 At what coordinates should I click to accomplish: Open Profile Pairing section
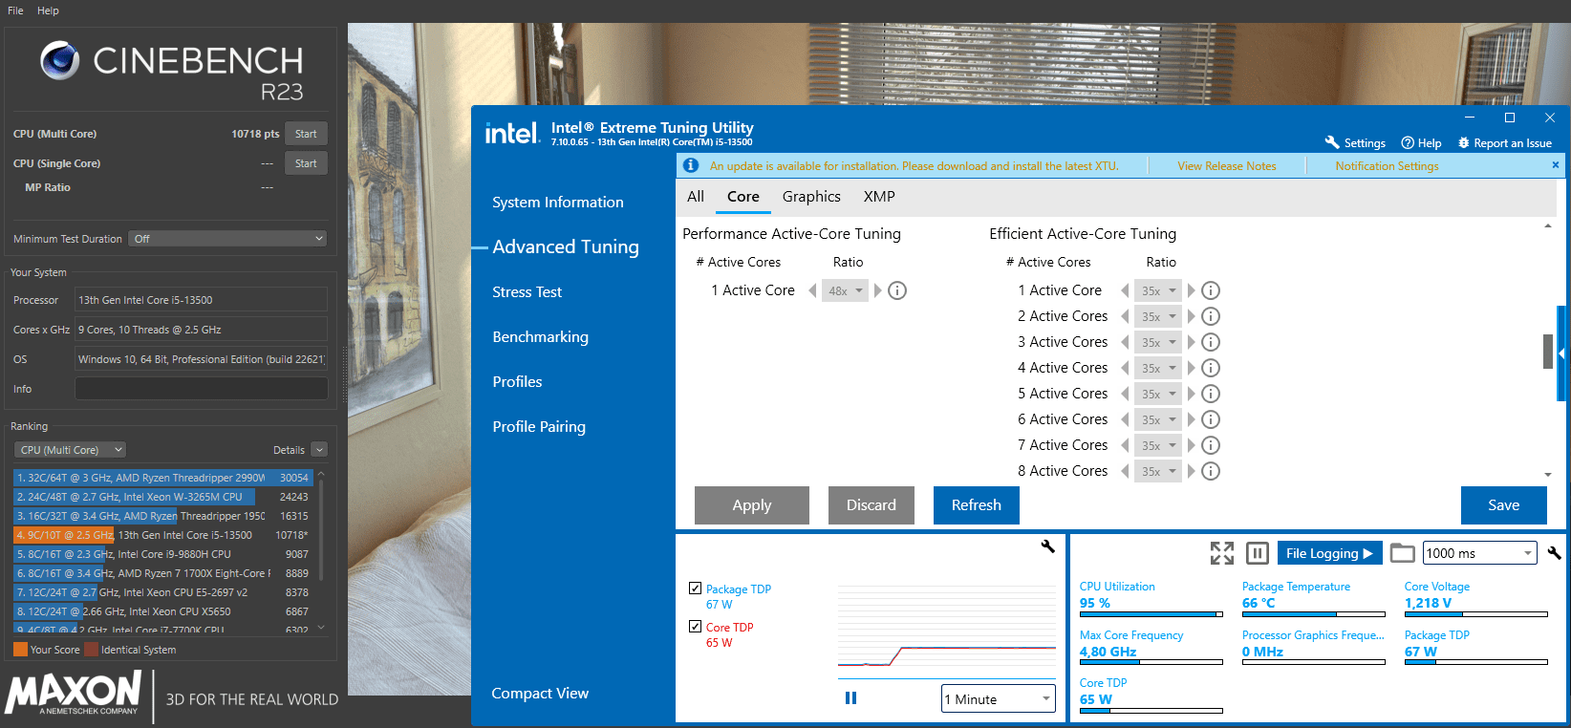tap(539, 426)
